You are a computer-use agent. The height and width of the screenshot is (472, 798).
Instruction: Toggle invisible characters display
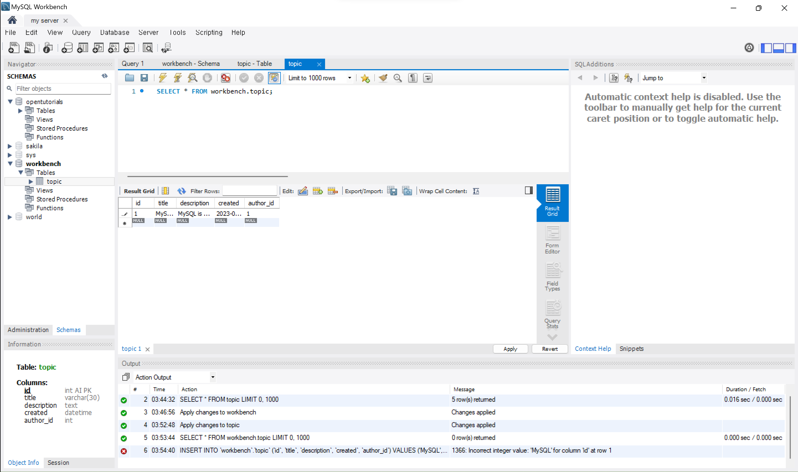(x=413, y=78)
